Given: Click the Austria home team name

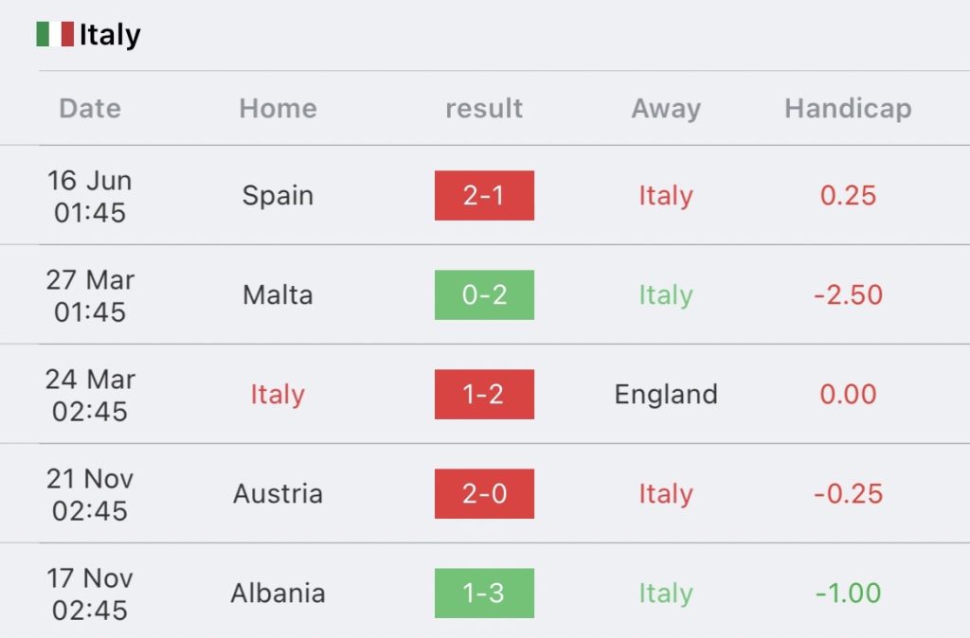Looking at the screenshot, I should click(x=278, y=493).
